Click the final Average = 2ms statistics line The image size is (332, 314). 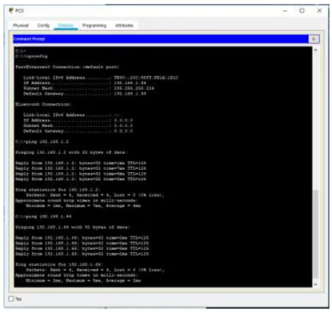83,281
